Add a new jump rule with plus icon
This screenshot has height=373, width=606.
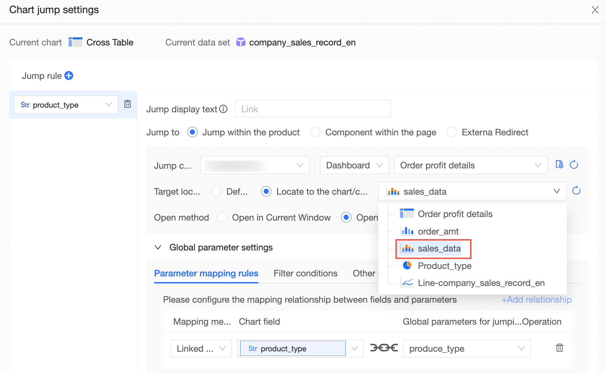tap(69, 76)
